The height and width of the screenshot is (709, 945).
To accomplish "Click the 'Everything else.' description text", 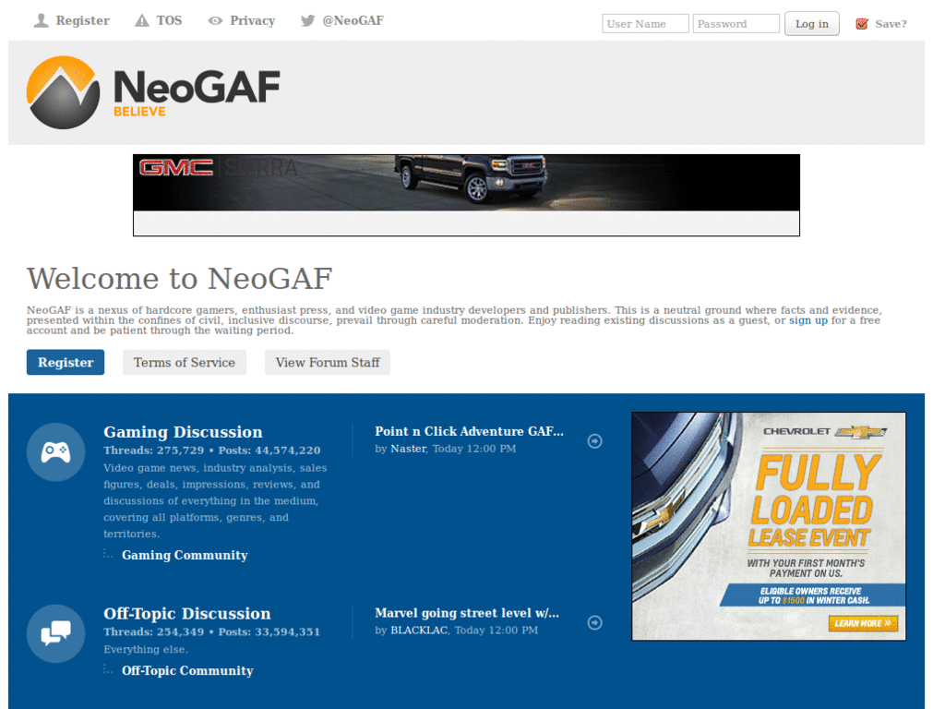I will tap(146, 649).
